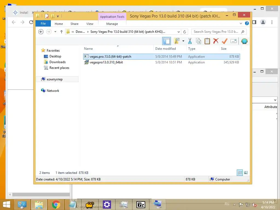
Task: Open the purple gear settings taskbar icon
Action: 107,205
